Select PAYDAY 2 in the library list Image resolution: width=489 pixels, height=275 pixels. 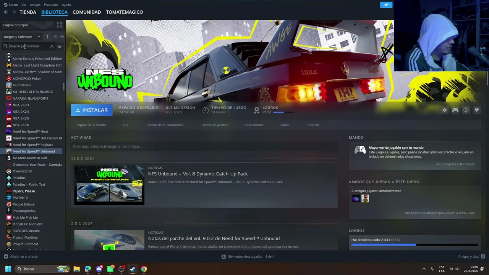[34, 198]
